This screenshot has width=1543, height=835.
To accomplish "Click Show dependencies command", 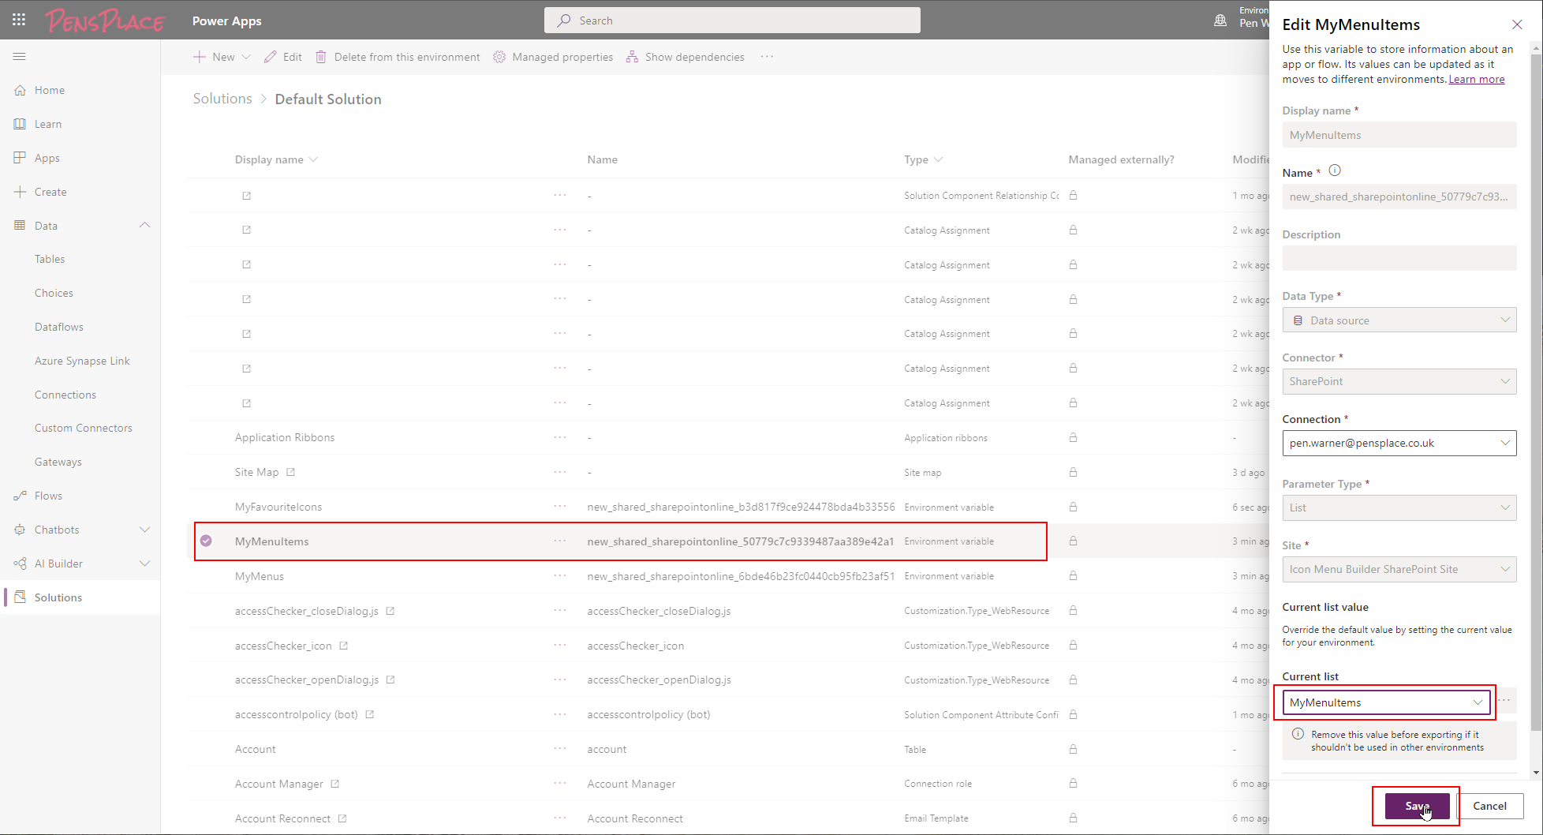I will (686, 57).
